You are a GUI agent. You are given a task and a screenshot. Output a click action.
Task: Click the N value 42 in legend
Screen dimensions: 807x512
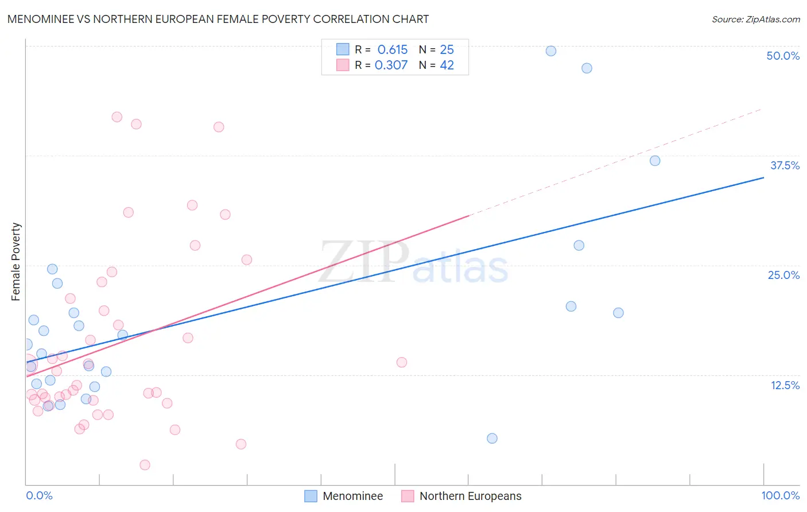447,65
